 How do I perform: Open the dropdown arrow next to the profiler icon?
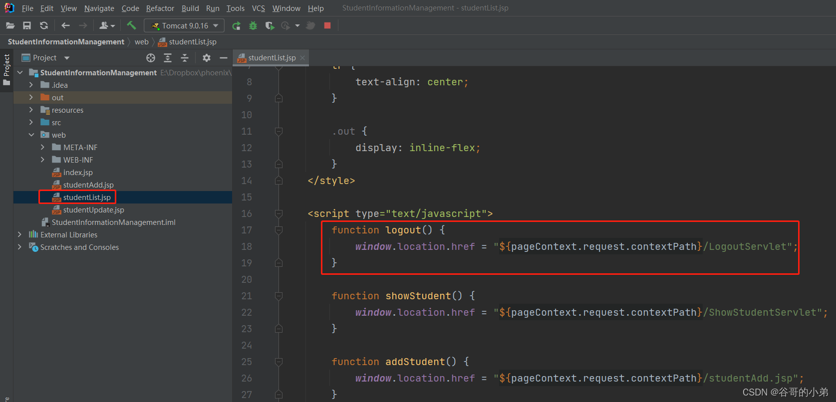(x=297, y=25)
